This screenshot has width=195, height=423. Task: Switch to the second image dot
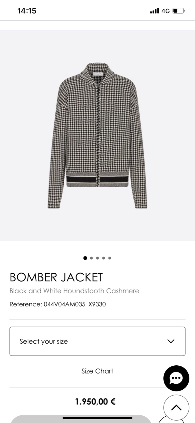[91, 258]
